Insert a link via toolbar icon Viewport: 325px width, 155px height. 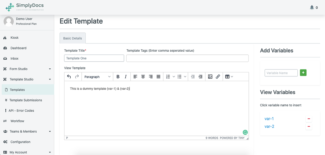click(x=218, y=77)
